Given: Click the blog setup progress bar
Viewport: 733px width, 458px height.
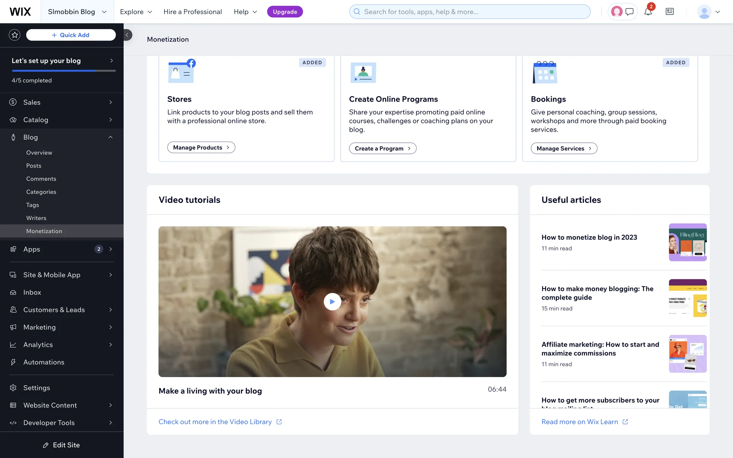Looking at the screenshot, I should [x=63, y=71].
